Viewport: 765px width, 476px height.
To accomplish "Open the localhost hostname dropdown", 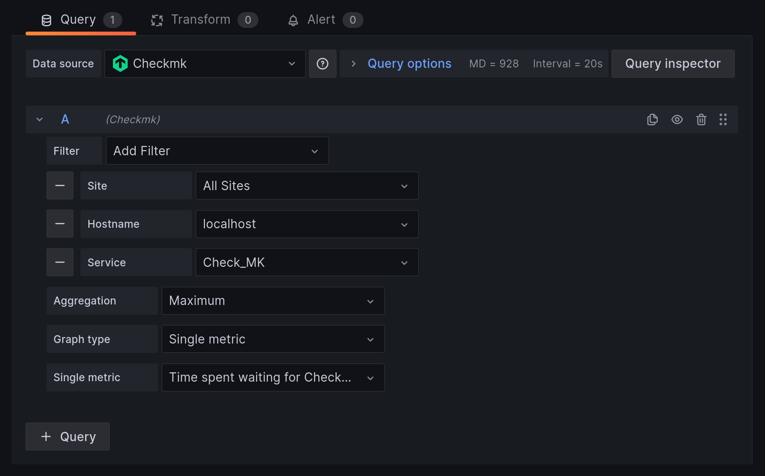I will [307, 224].
